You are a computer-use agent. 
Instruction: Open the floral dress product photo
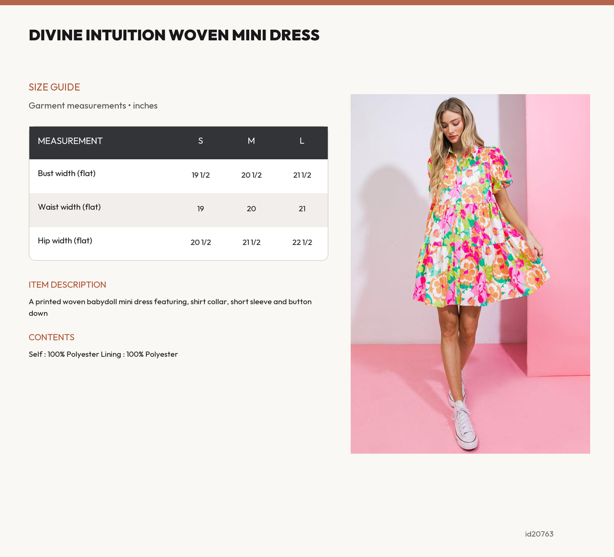point(470,274)
